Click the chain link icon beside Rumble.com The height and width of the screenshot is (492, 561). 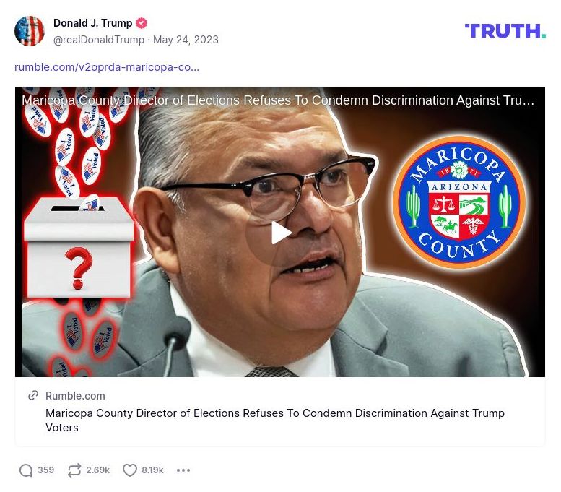pos(33,395)
